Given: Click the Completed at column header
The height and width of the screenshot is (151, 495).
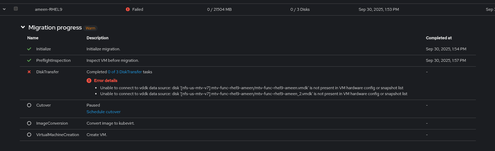Looking at the screenshot, I should [x=439, y=38].
